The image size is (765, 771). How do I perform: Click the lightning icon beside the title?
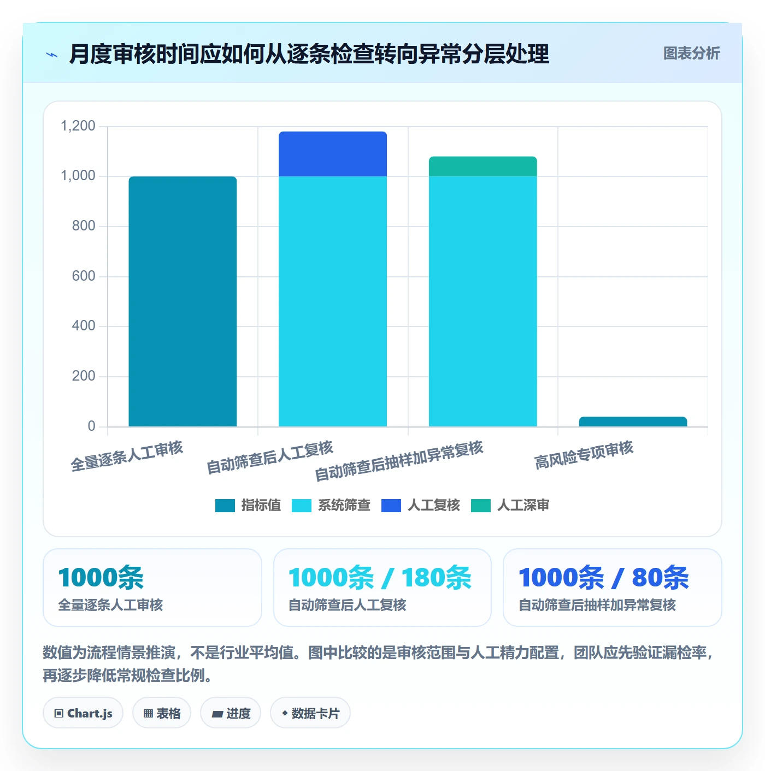click(x=52, y=55)
